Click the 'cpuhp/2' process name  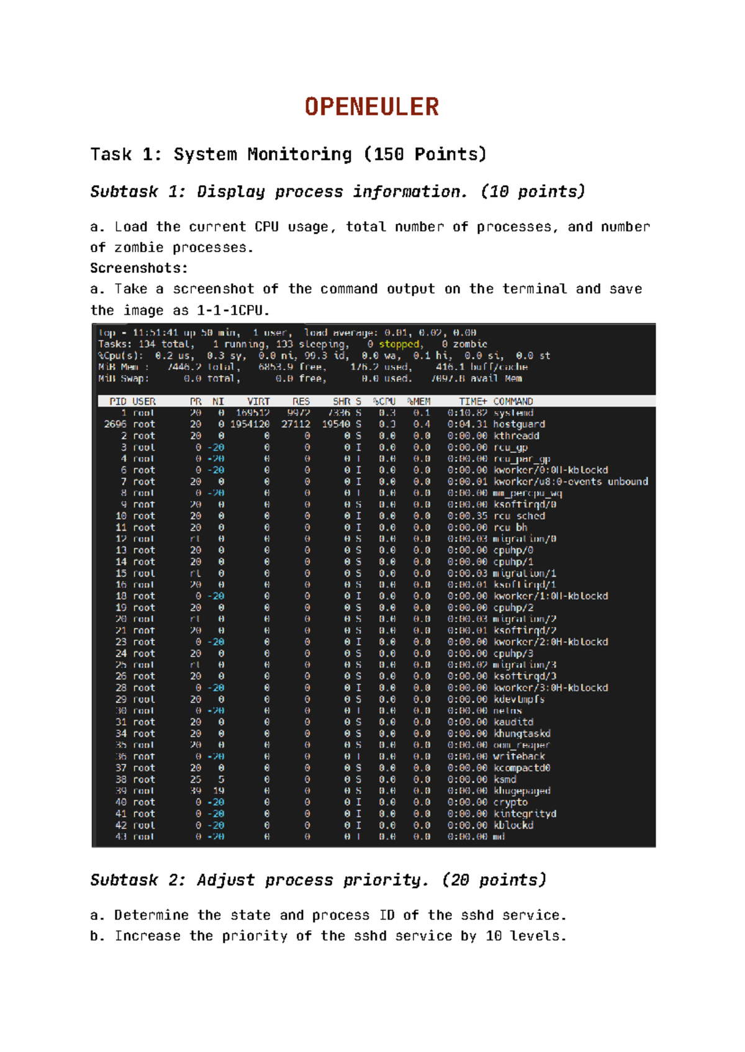tap(513, 607)
